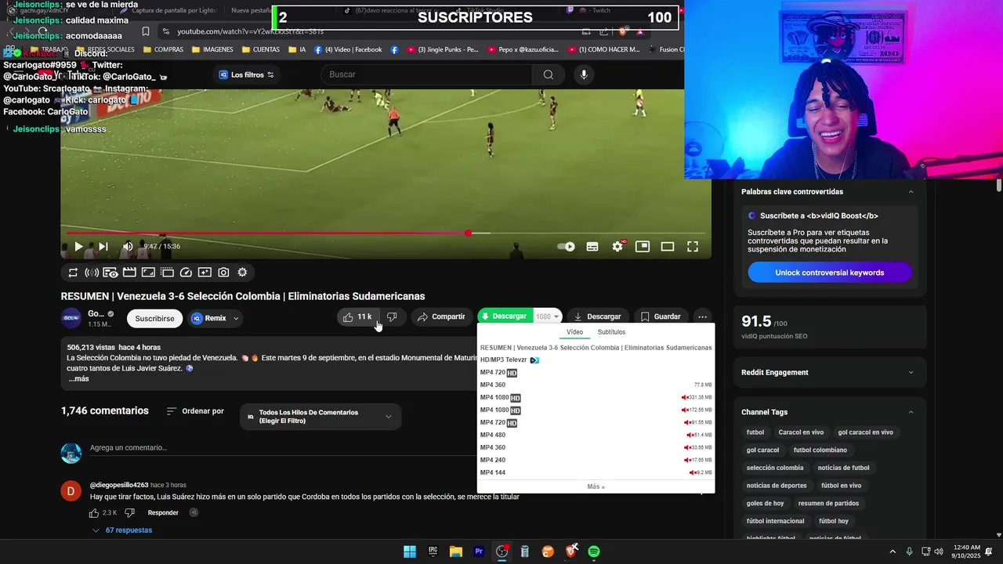Click the clapperboard icon in extension toolbar
Screen dimensions: 1003x564
(x=129, y=273)
